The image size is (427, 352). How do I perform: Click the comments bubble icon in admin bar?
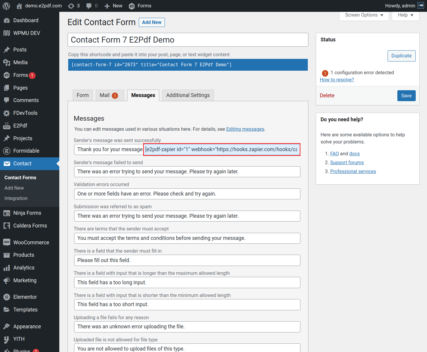89,6
